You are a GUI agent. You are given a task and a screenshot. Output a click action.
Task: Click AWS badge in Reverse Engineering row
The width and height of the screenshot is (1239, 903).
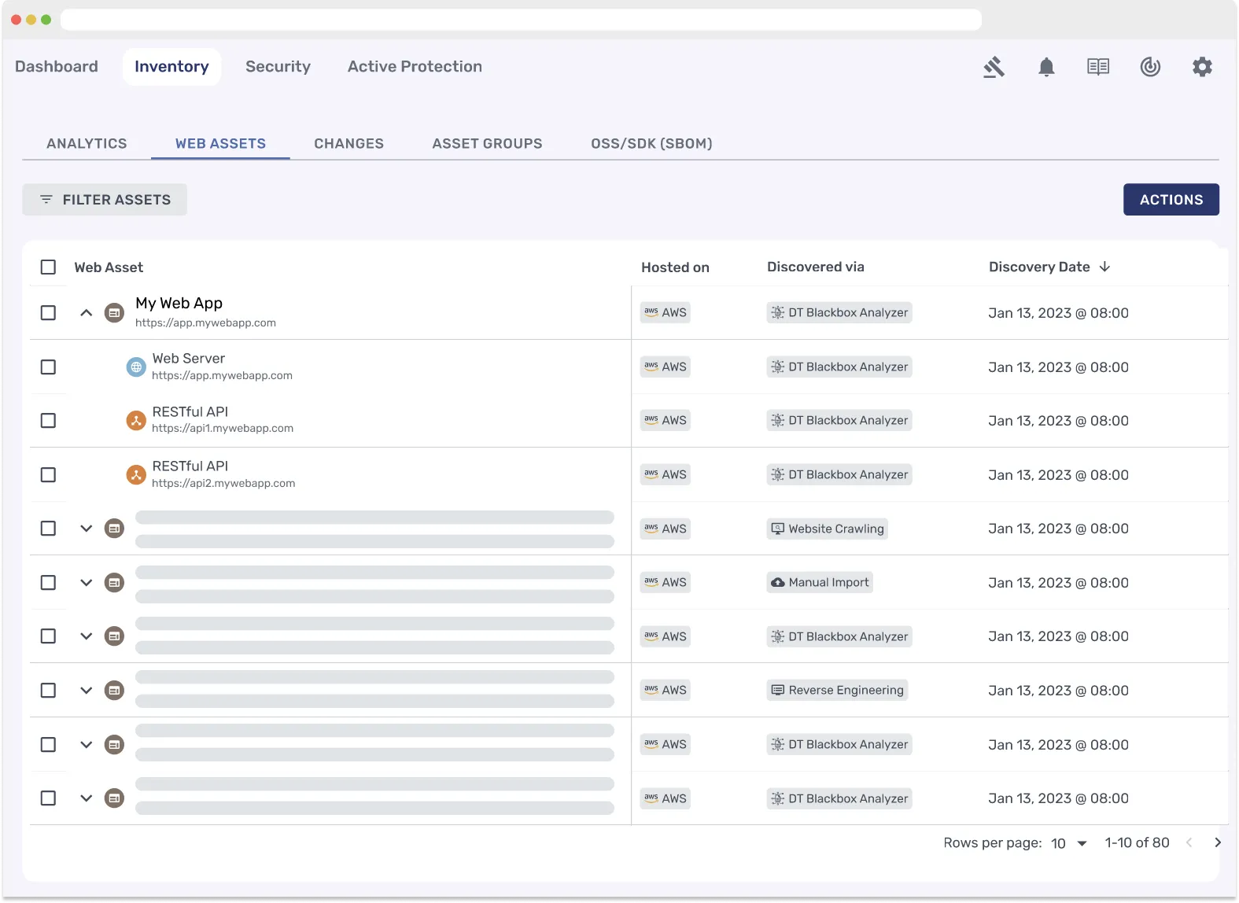(x=666, y=691)
